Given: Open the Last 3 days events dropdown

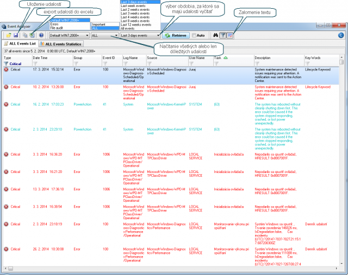Looking at the screenshot, I should coord(140,35).
